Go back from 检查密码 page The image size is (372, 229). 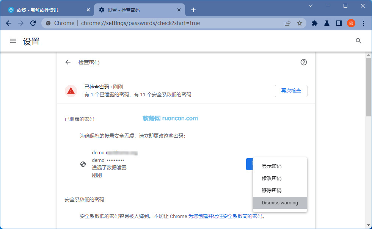68,62
